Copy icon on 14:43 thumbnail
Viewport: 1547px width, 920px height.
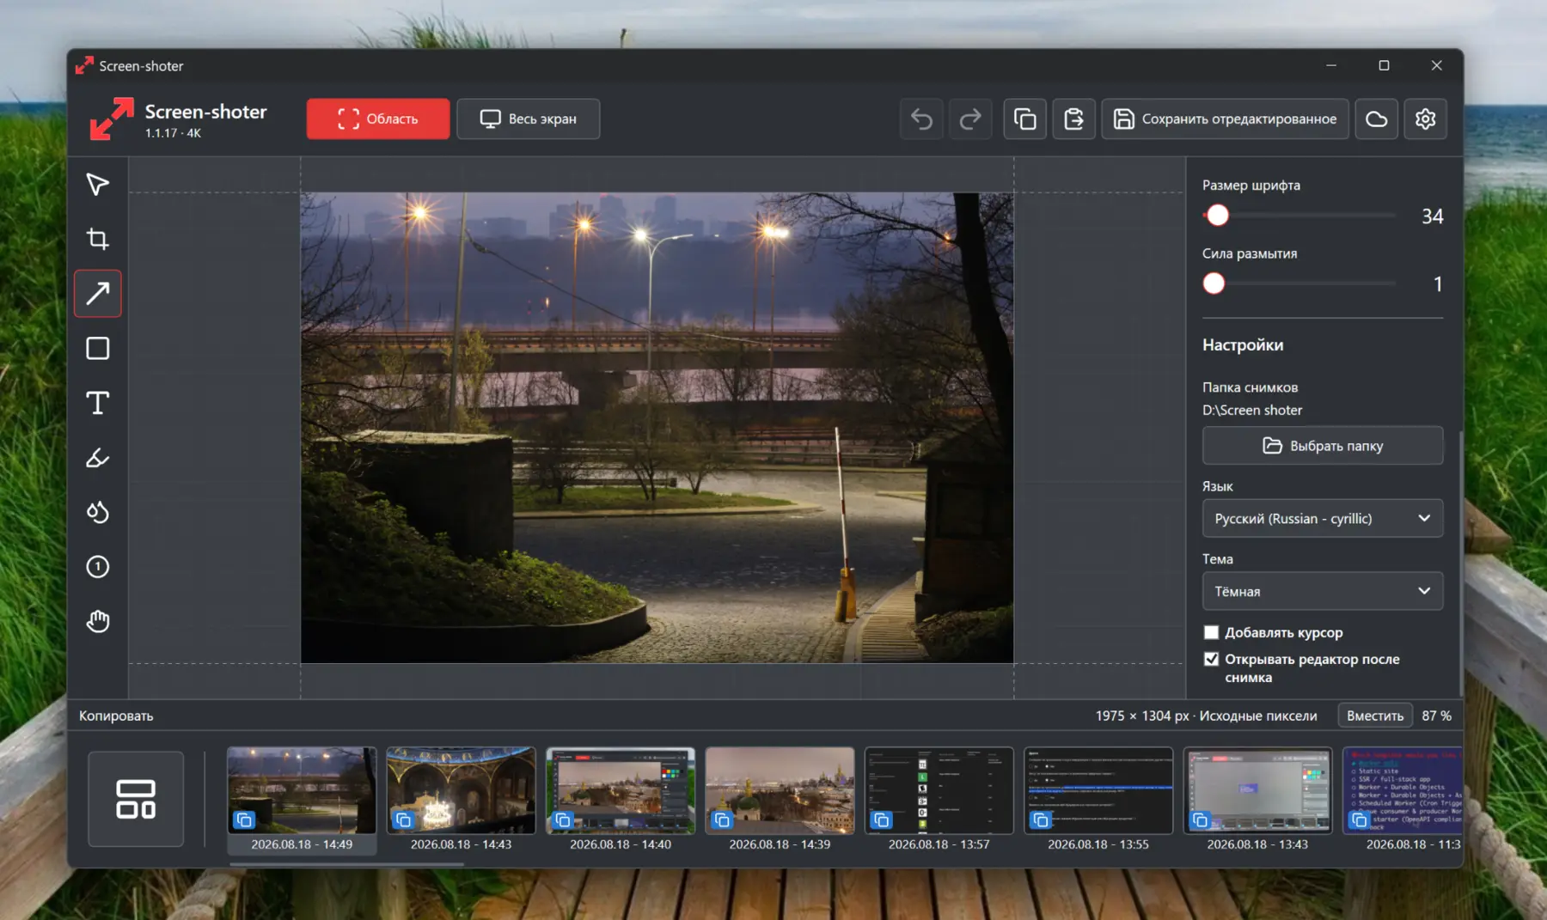[x=403, y=819]
